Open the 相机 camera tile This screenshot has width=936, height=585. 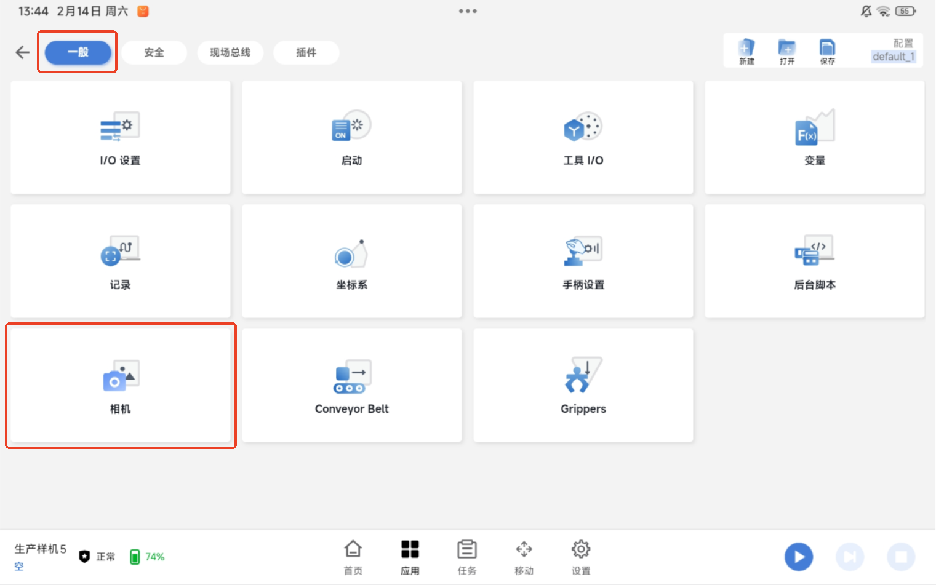121,386
